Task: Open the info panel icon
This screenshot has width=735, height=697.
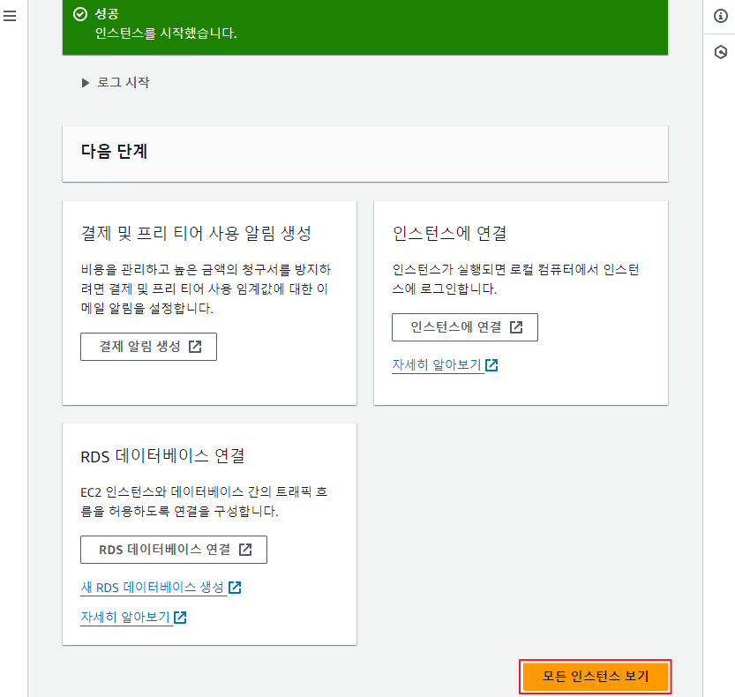Action: pos(721,16)
